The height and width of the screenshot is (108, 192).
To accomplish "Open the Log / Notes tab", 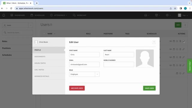I will tap(49, 70).
